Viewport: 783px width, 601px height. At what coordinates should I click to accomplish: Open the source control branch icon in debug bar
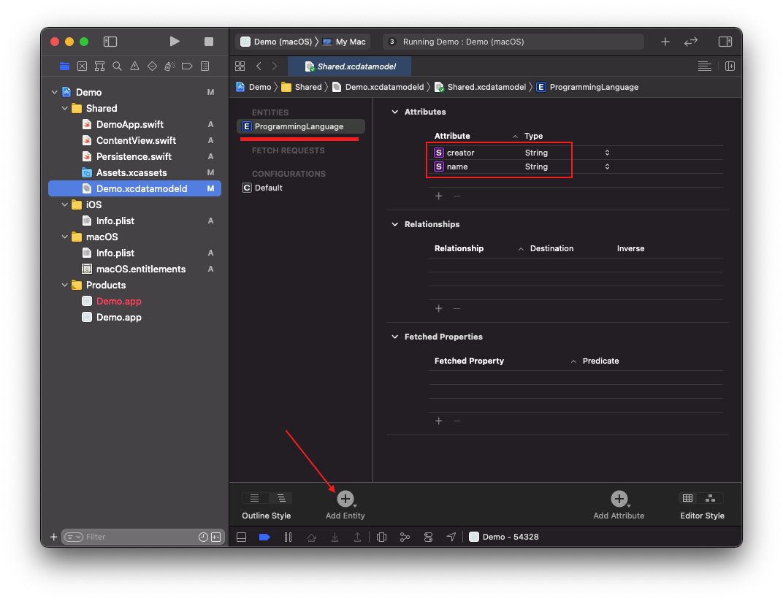tap(405, 537)
